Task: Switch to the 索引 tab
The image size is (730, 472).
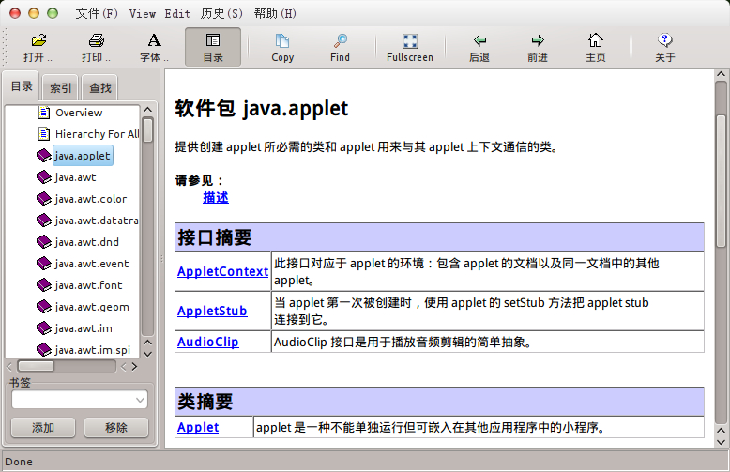Action: click(x=61, y=87)
